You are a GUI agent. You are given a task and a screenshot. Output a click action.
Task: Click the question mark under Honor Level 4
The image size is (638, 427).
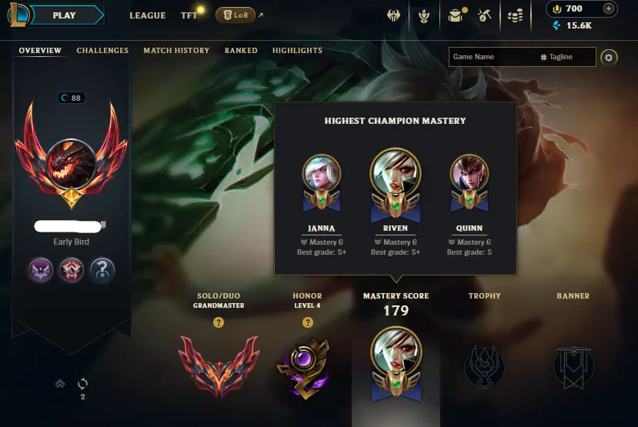coord(308,322)
